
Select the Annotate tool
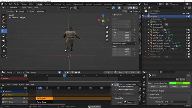[4, 46]
